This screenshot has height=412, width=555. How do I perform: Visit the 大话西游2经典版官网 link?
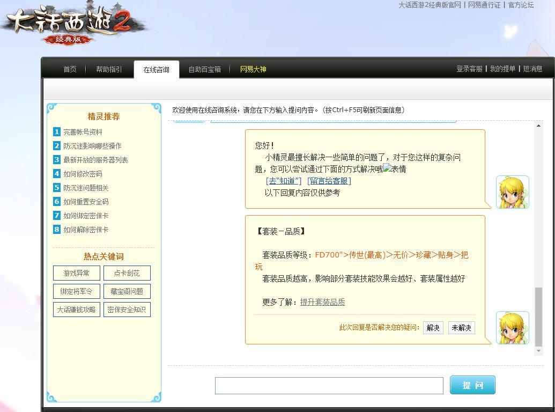click(x=430, y=5)
